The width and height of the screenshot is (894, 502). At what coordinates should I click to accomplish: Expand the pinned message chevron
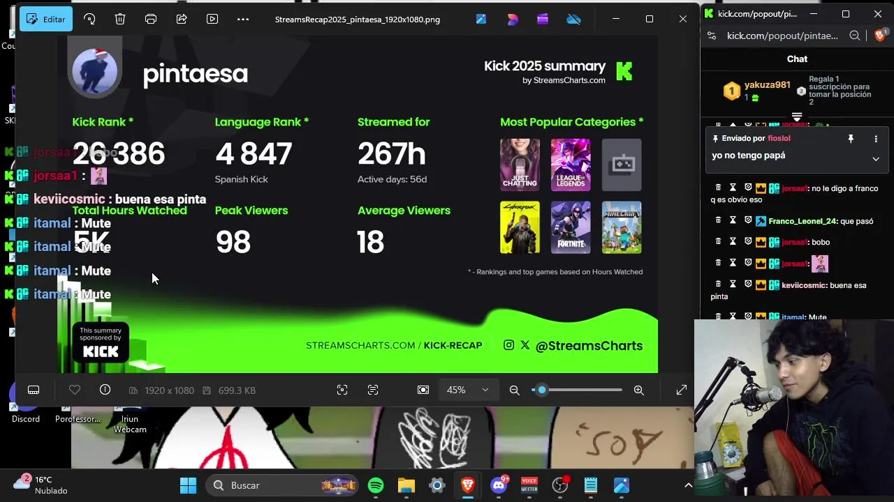pyautogui.click(x=876, y=159)
